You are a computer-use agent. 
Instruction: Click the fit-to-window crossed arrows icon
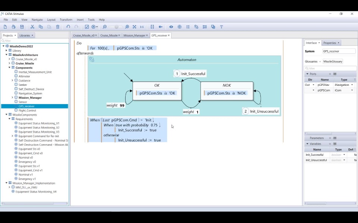[x=135, y=27]
